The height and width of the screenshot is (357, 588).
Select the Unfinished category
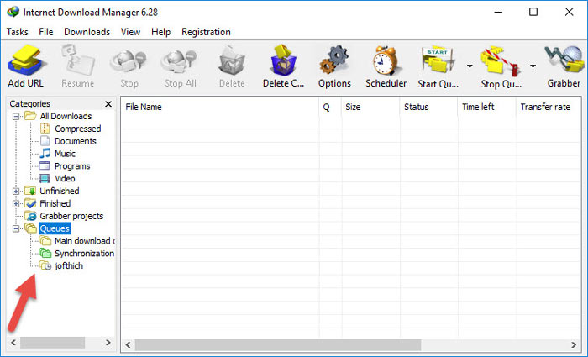click(x=60, y=191)
